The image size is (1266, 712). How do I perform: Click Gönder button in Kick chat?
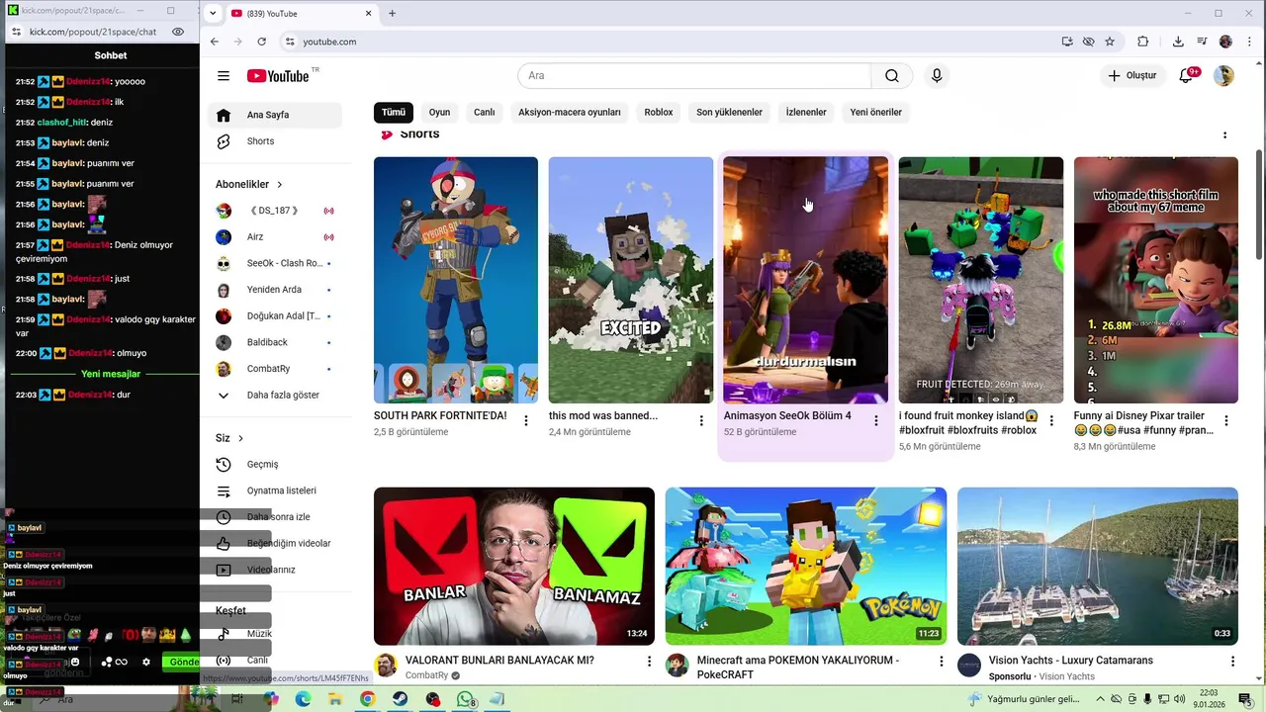pos(181,662)
